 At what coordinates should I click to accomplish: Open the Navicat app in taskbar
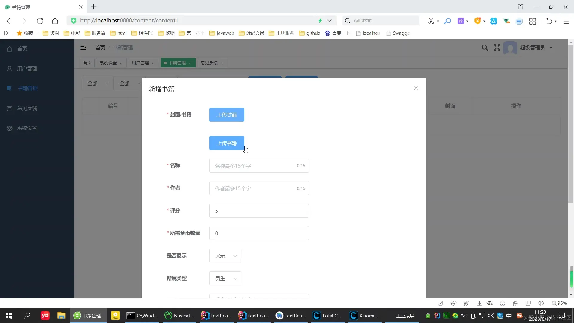point(179,316)
